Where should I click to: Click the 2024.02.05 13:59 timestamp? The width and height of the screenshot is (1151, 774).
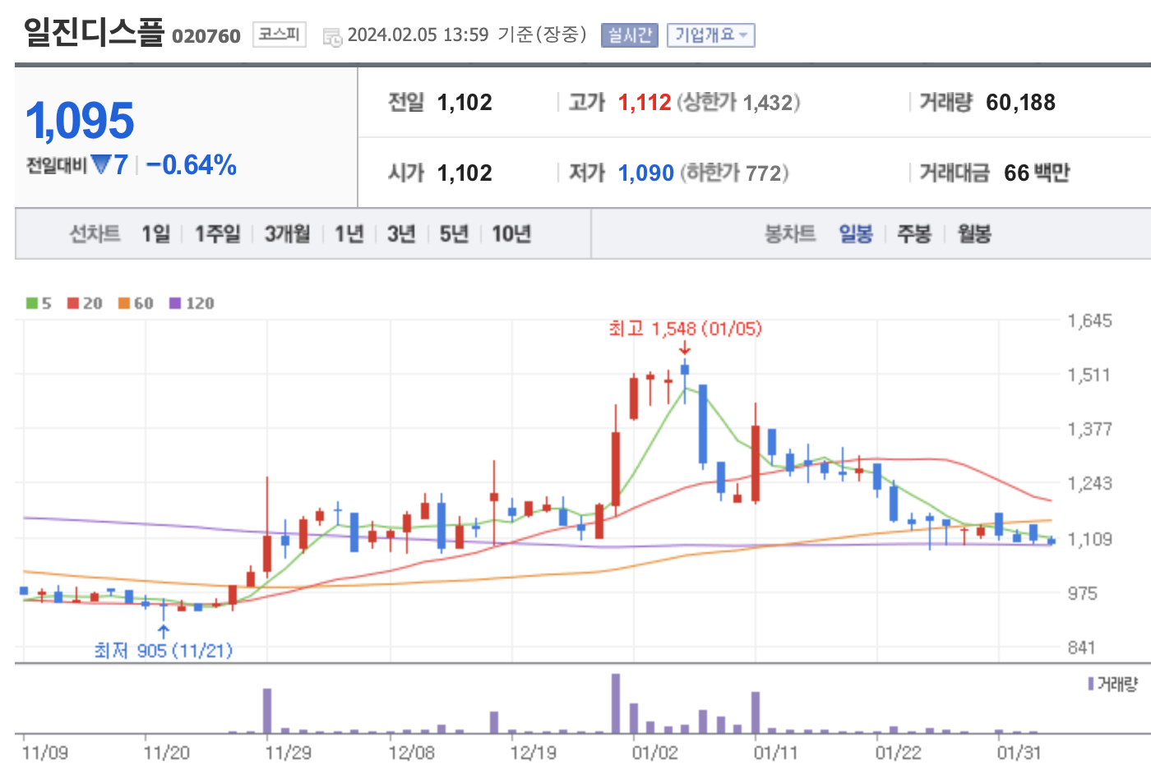point(418,35)
